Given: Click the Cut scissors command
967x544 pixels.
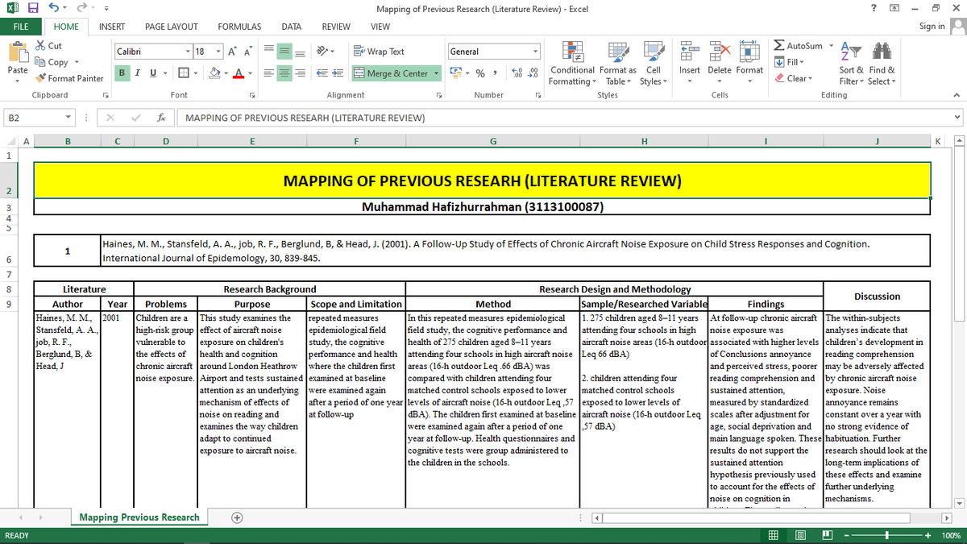Looking at the screenshot, I should 49,46.
